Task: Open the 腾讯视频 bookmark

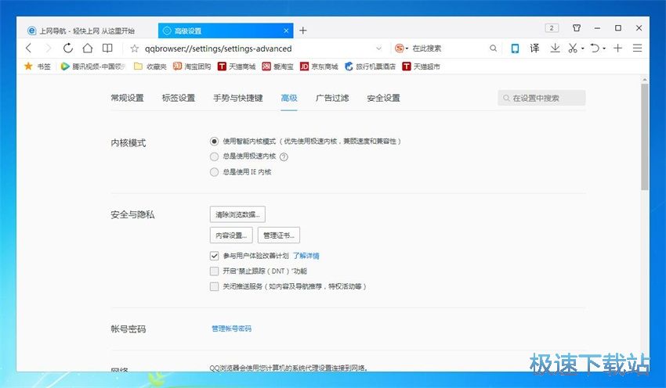Action: pyautogui.click(x=93, y=66)
